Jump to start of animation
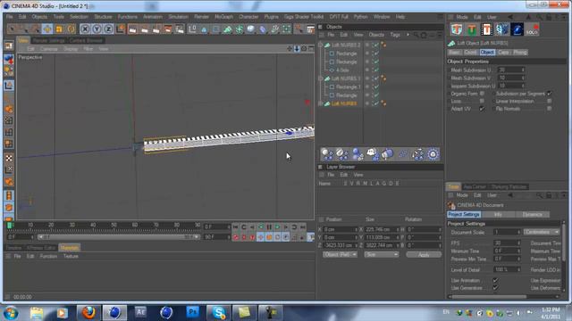 (236, 227)
